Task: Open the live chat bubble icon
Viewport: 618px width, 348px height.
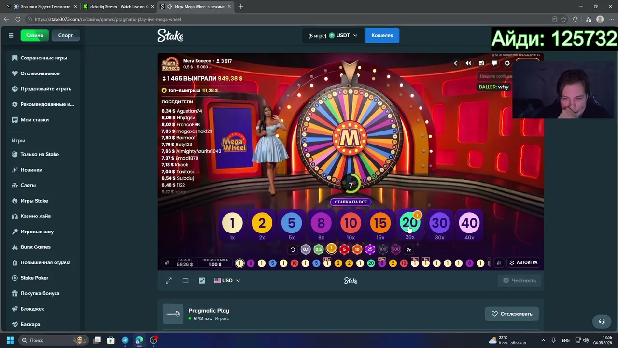Action: pos(494,63)
